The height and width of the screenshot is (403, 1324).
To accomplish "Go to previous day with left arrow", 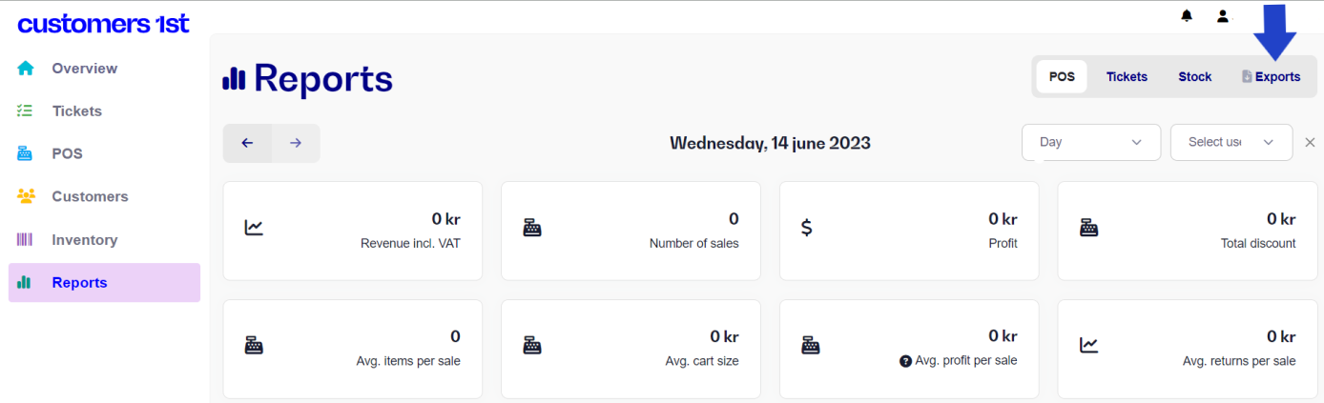I will [247, 143].
